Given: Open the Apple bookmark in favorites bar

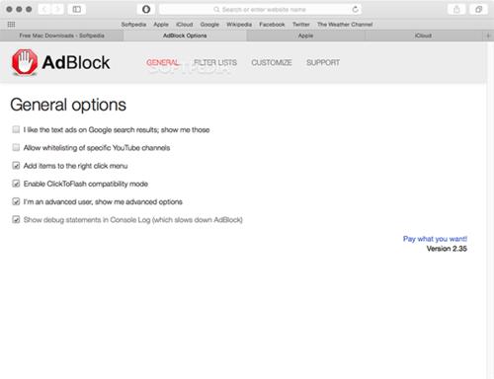Looking at the screenshot, I should pyautogui.click(x=161, y=25).
